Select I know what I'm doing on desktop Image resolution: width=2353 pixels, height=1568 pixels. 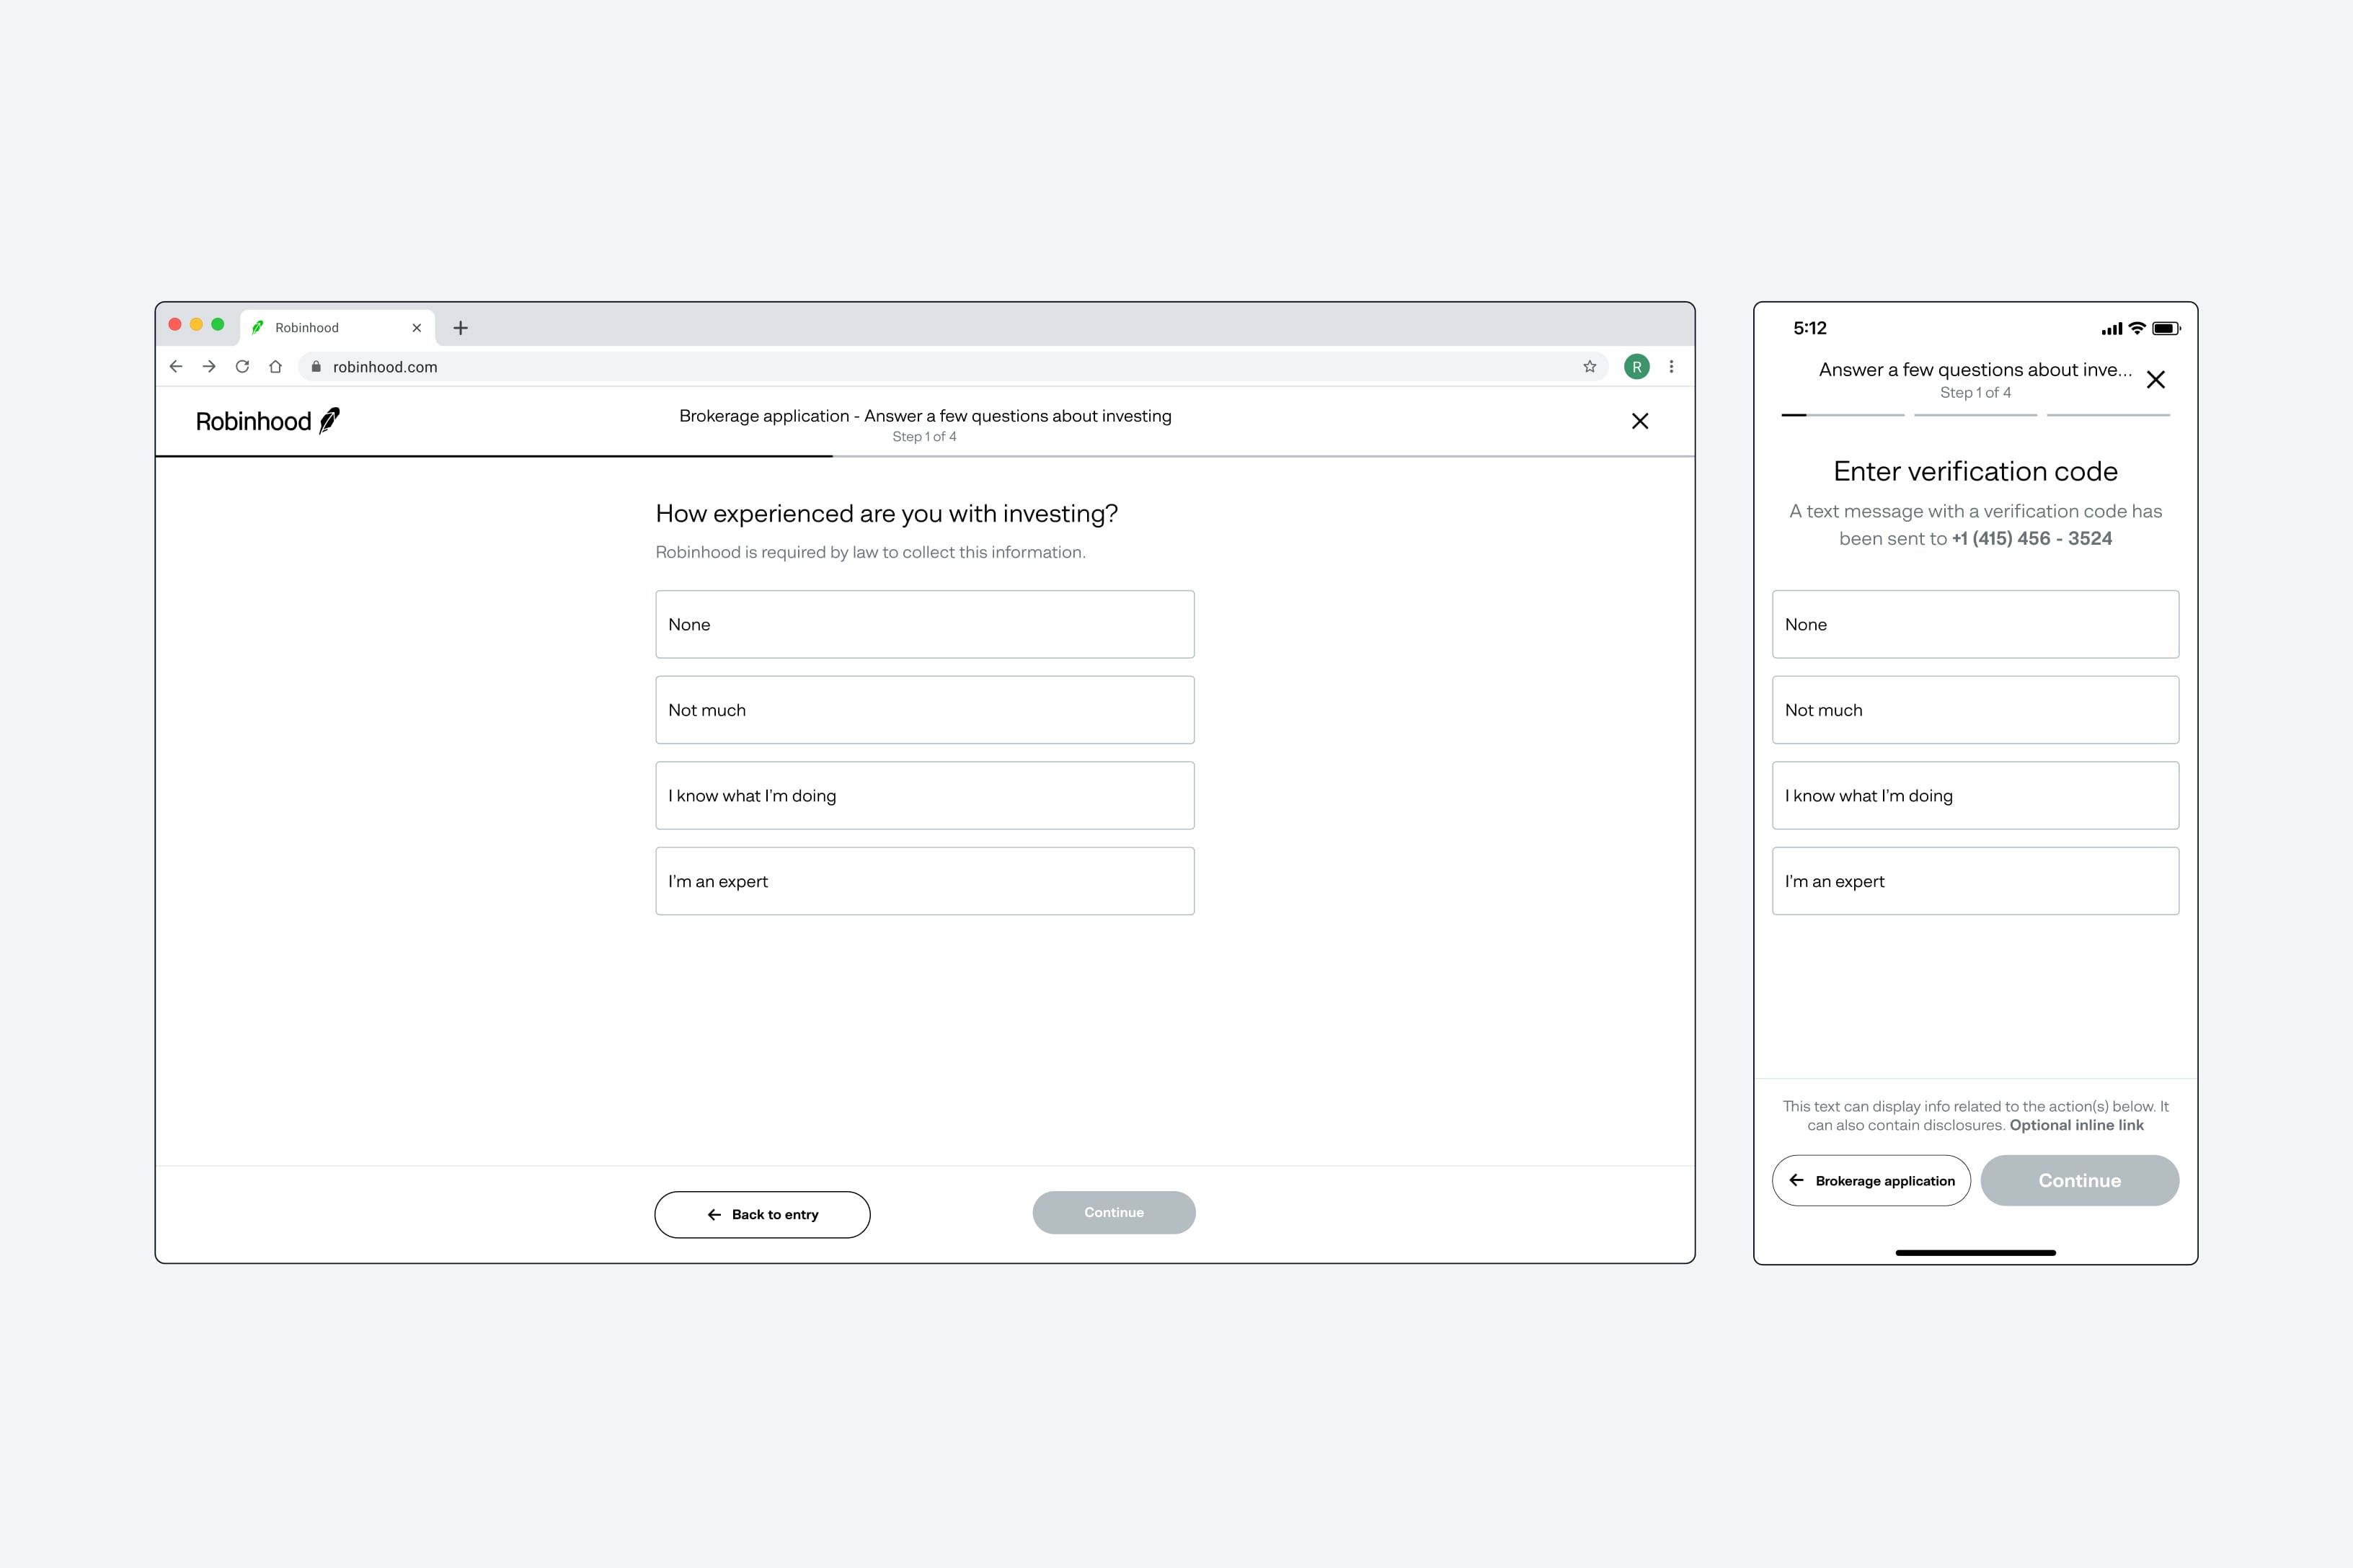pyautogui.click(x=924, y=796)
